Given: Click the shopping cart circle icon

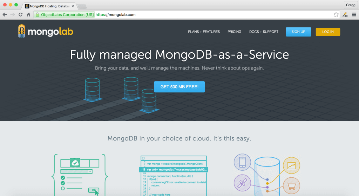Looking at the screenshot, I should pos(291,186).
